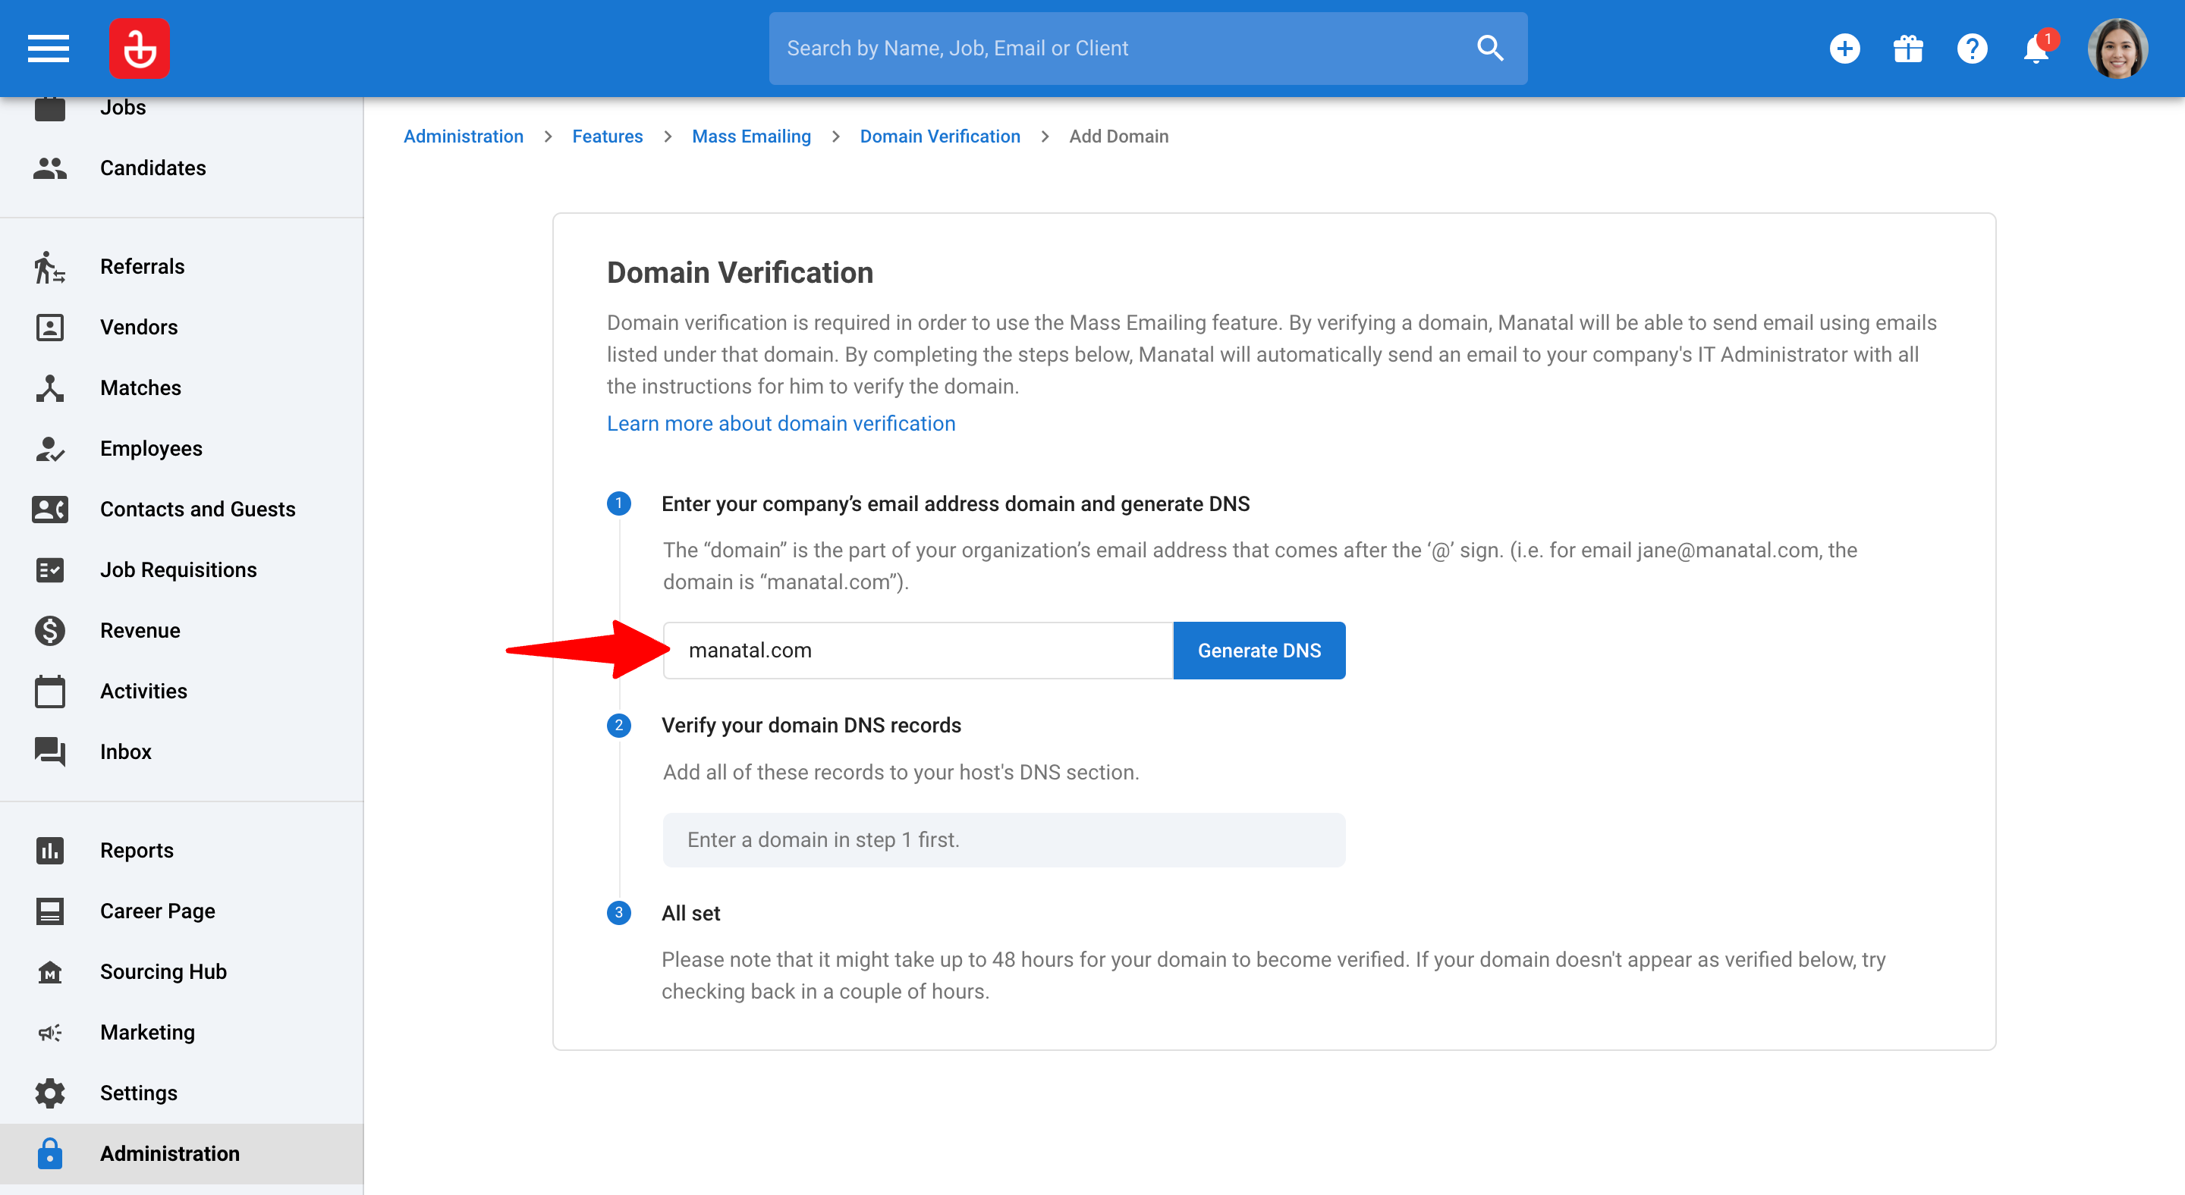This screenshot has height=1195, width=2185.
Task: Open the help question mark icon
Action: point(1971,49)
